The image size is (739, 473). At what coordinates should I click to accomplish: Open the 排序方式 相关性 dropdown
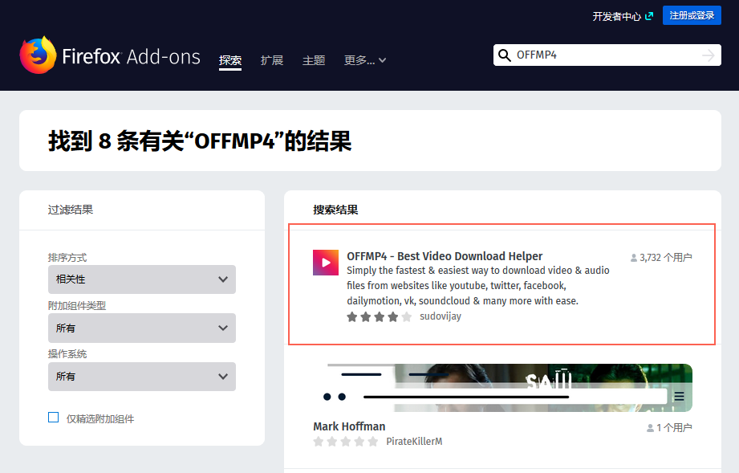(142, 279)
